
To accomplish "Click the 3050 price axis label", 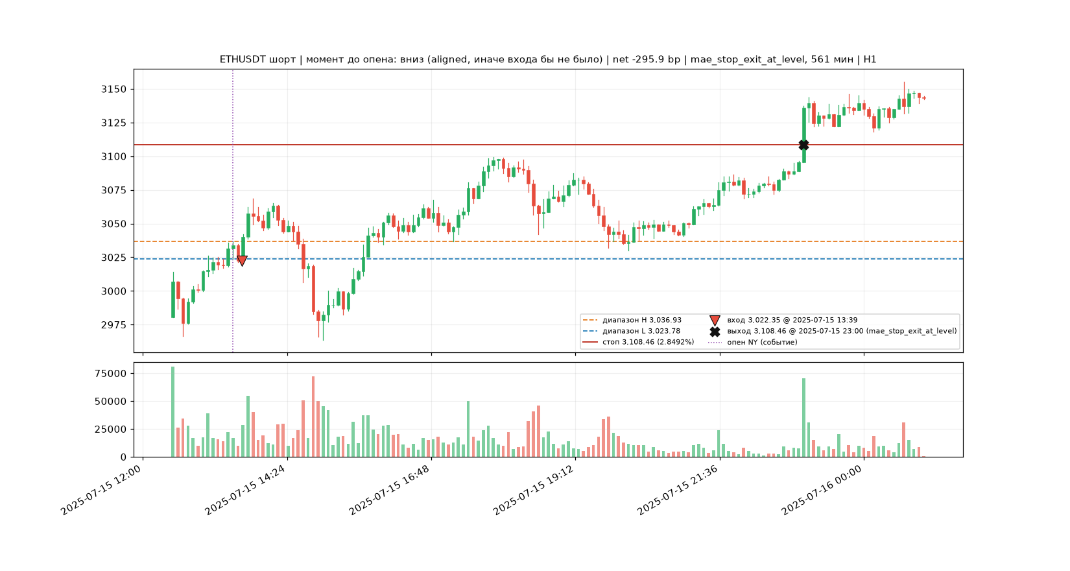I will point(113,225).
